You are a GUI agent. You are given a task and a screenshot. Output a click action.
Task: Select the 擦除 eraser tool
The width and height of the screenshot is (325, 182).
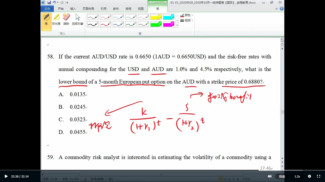66,20
